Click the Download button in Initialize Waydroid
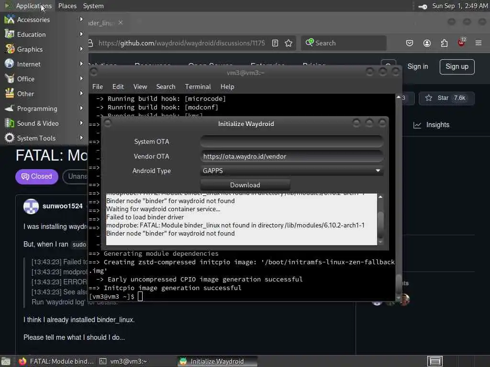Viewport: 490px width, 367px height. pyautogui.click(x=245, y=185)
